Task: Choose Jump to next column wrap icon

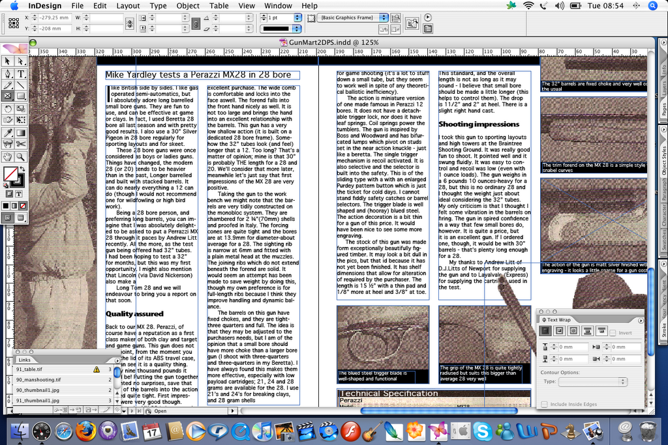Action: (x=601, y=331)
